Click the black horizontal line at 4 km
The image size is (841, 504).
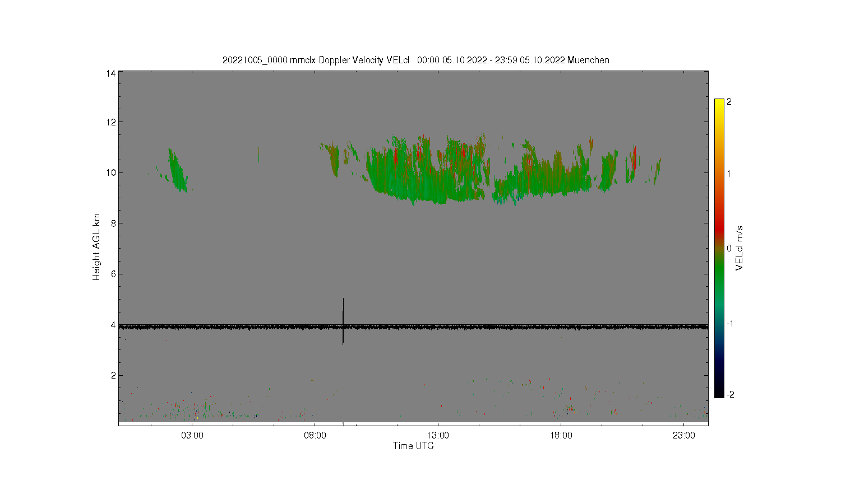pyautogui.click(x=413, y=326)
